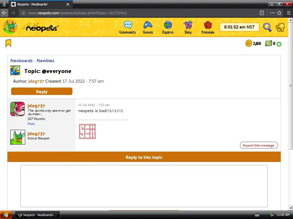293x219 pixels.
Task: Click the browser forward arrow
Action: 13,13
